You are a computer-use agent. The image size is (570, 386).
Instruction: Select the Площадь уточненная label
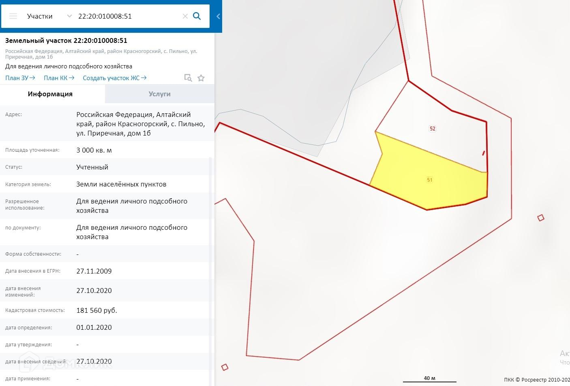point(32,150)
